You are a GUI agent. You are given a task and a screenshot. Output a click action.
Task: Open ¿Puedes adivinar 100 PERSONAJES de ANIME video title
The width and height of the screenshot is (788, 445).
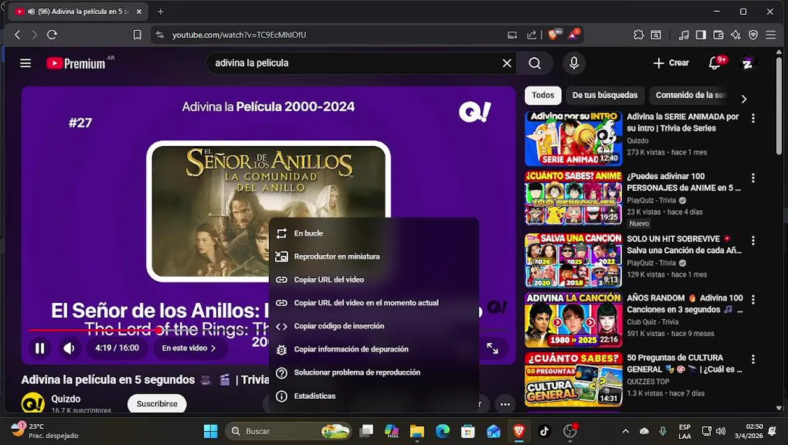[x=684, y=182]
